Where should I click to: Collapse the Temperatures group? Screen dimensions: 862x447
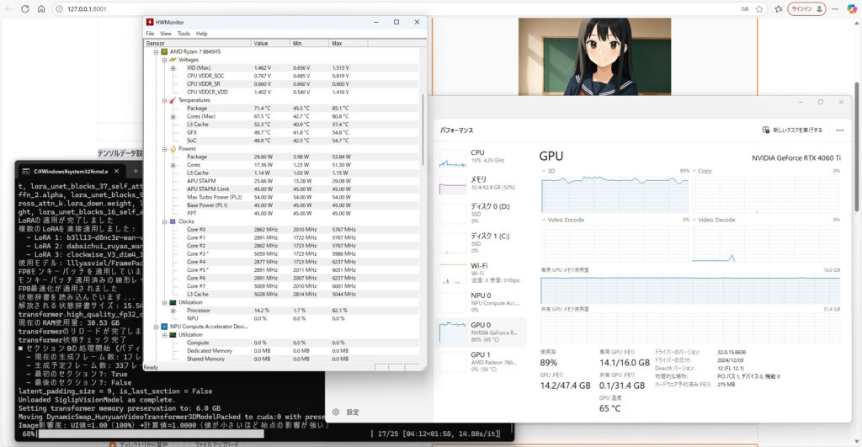pyautogui.click(x=164, y=101)
